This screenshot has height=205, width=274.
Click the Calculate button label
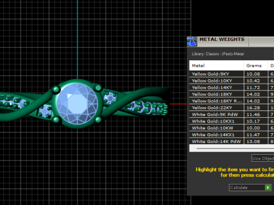click(x=239, y=187)
